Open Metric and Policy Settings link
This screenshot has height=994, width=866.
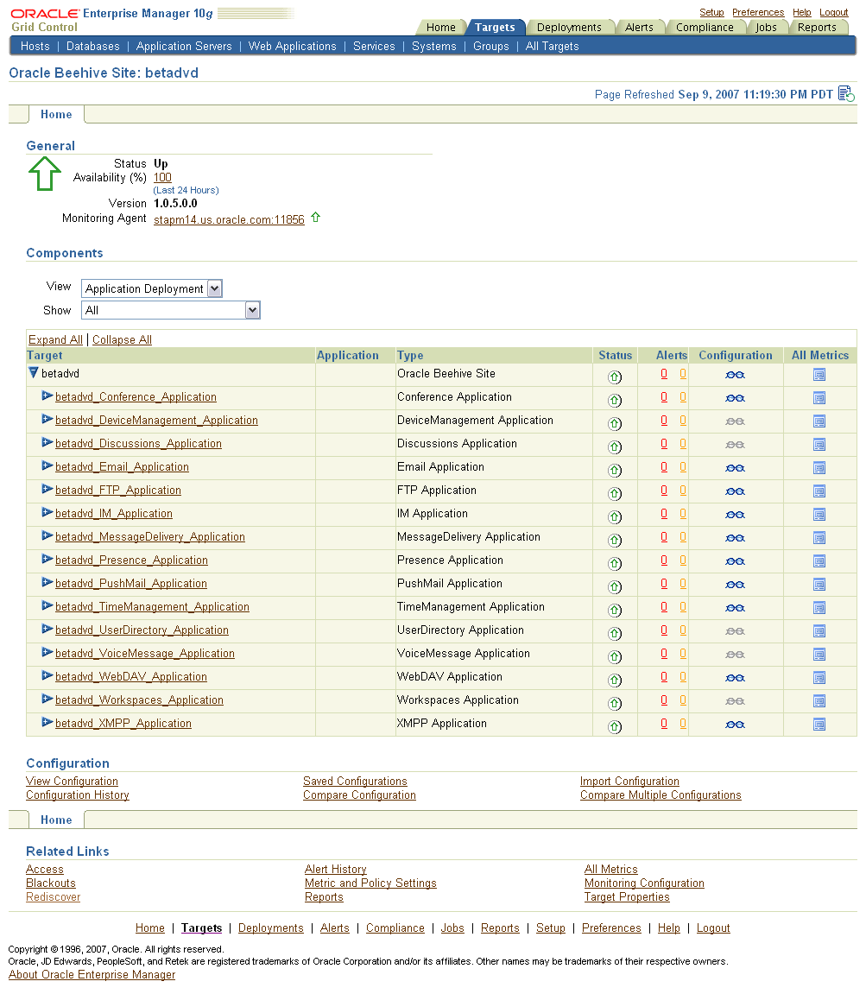(x=370, y=883)
